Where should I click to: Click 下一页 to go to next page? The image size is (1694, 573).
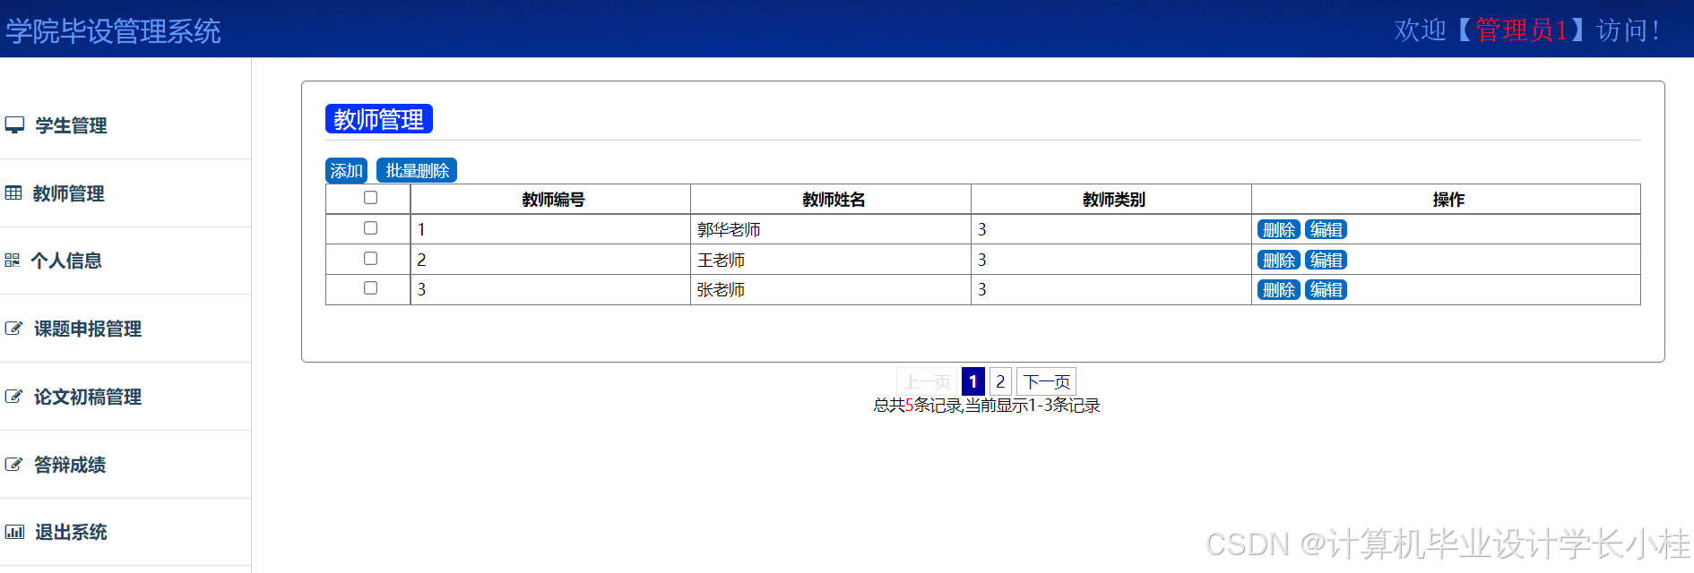click(x=1047, y=381)
